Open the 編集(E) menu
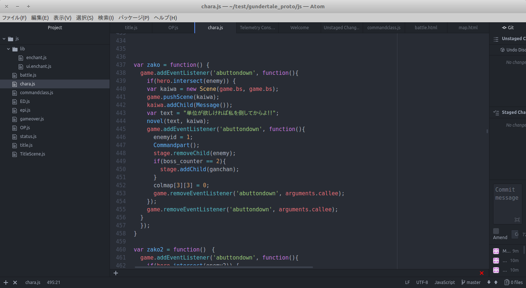 tap(40, 18)
